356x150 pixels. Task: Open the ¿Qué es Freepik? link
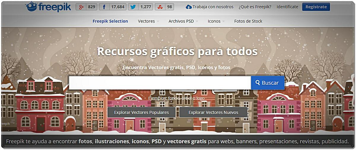click(x=255, y=7)
